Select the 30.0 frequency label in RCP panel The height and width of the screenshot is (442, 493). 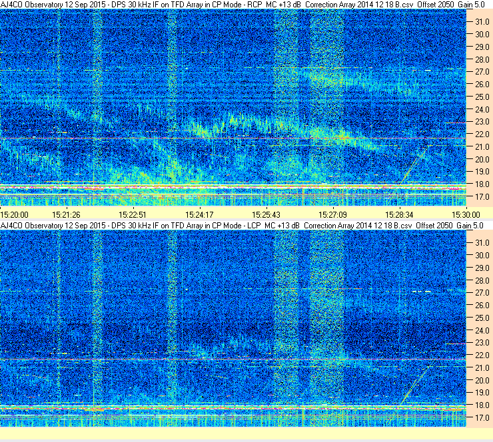point(482,35)
